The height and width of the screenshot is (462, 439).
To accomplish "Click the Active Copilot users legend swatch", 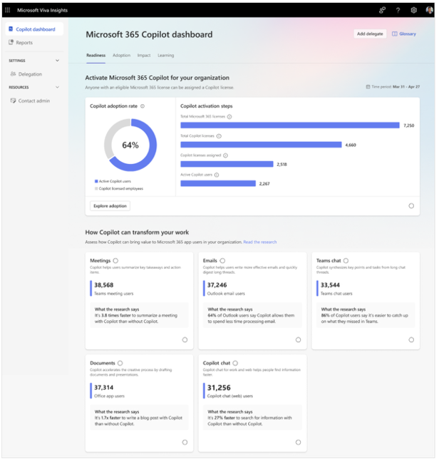I will 96,181.
